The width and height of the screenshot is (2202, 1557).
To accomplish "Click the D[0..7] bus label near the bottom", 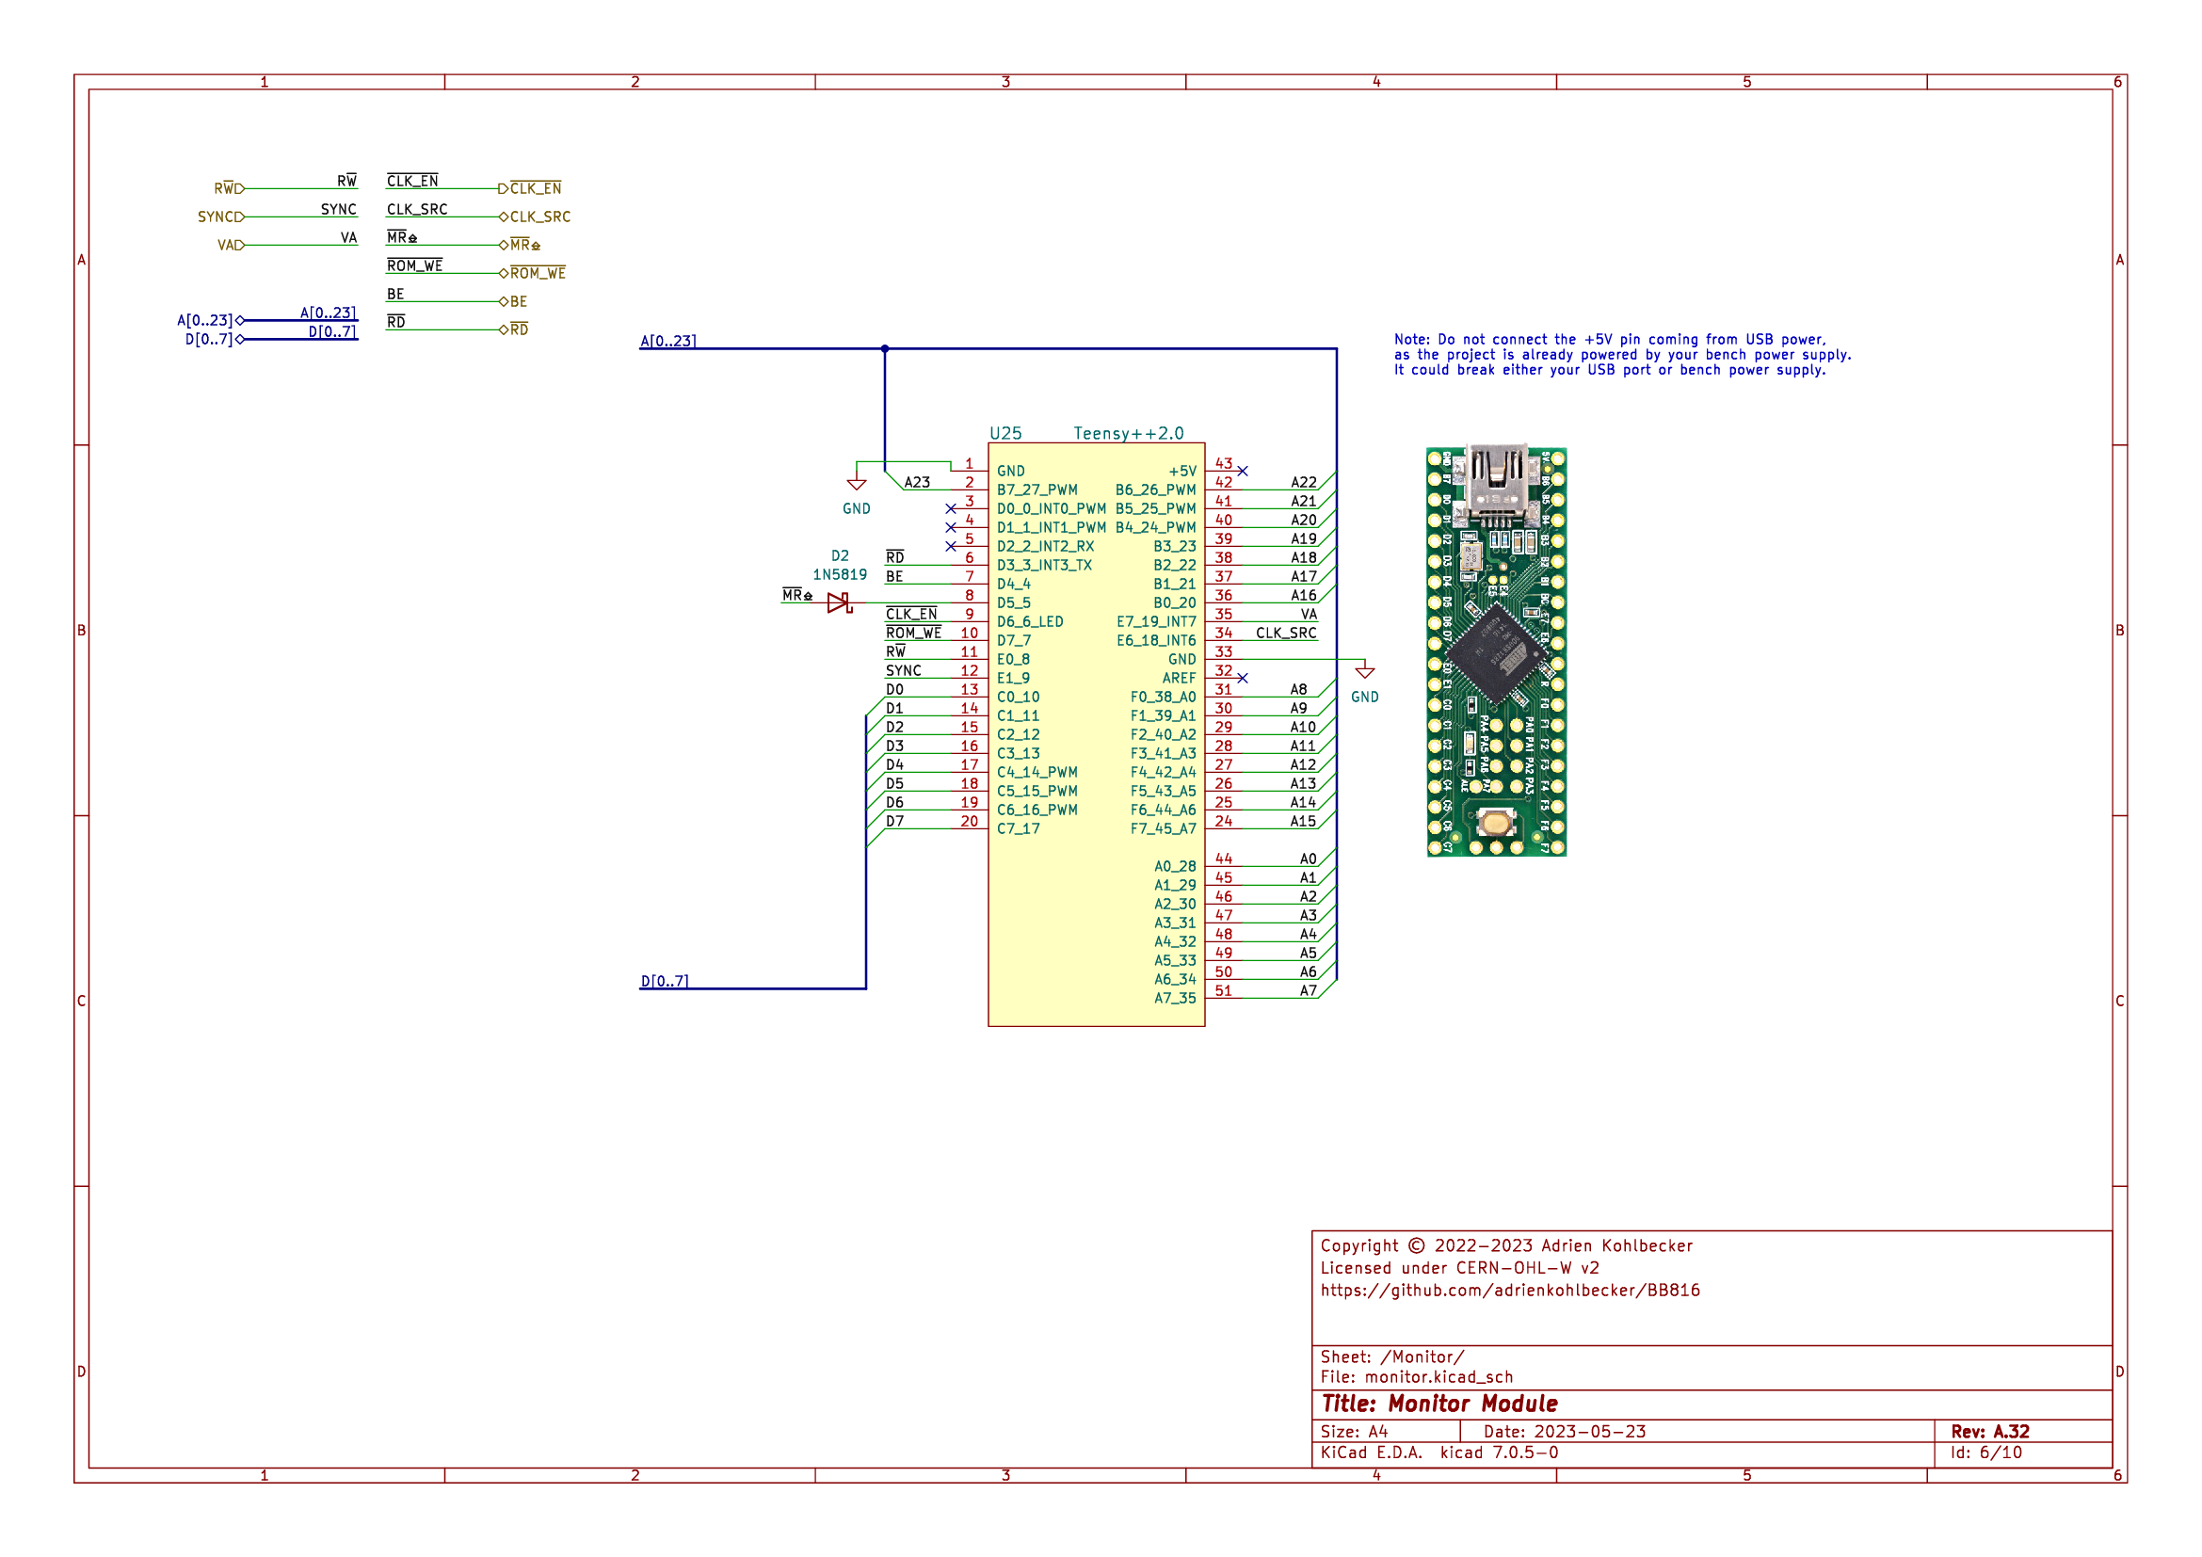I will point(664,981).
